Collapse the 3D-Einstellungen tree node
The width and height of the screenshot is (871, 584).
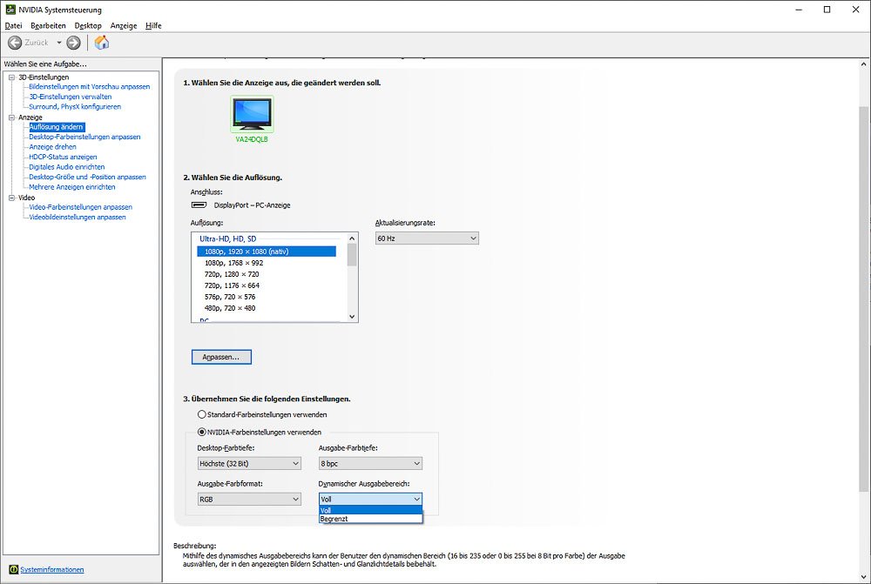coord(11,77)
